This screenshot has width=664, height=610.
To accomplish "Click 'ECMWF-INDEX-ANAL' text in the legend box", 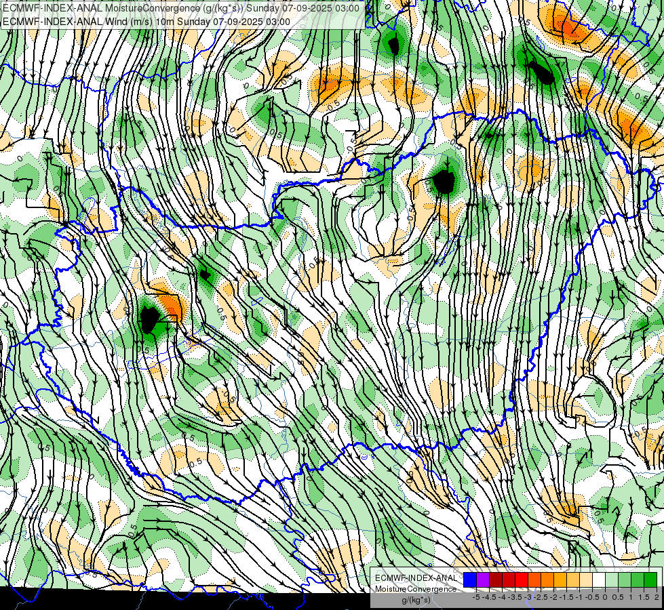I will coord(416,578).
